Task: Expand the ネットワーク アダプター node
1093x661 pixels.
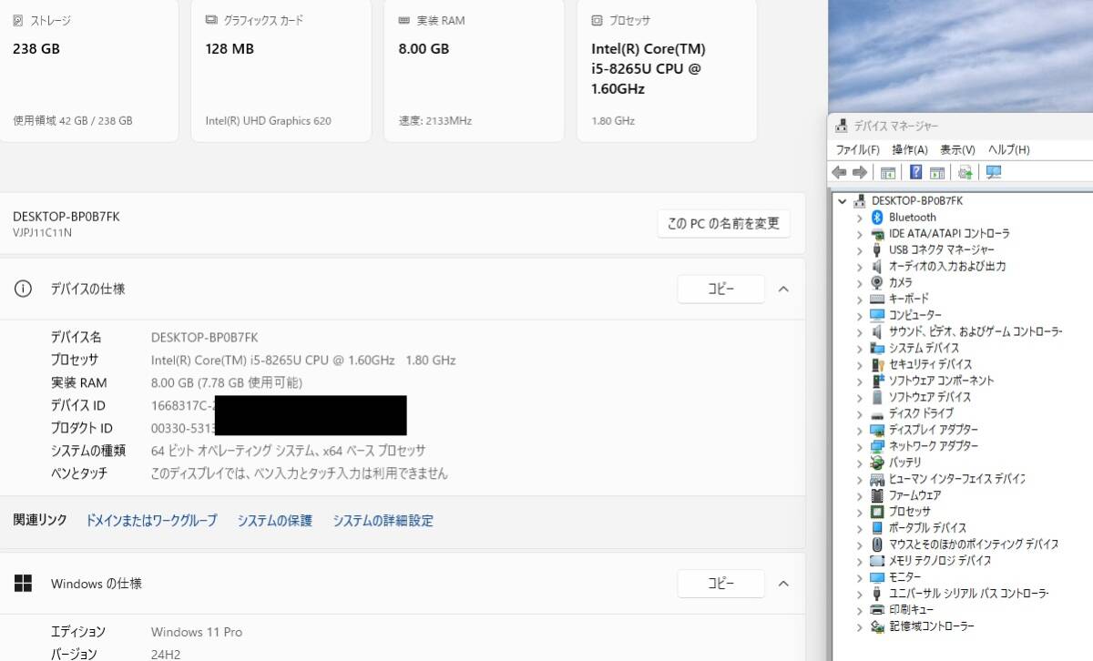Action: (x=859, y=446)
